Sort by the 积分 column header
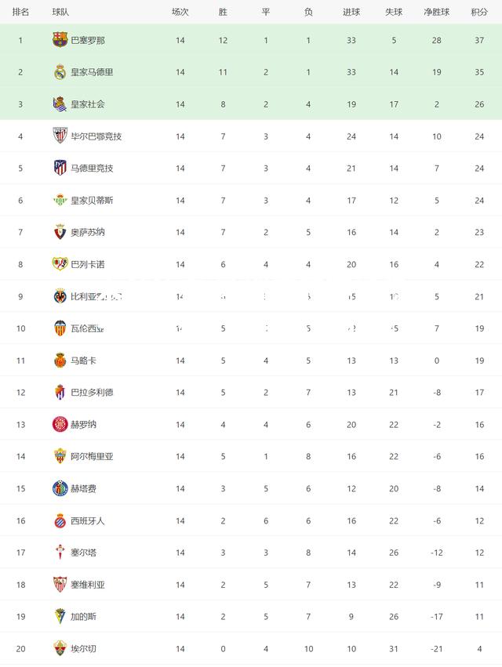This screenshot has width=502, height=667. pyautogui.click(x=479, y=12)
